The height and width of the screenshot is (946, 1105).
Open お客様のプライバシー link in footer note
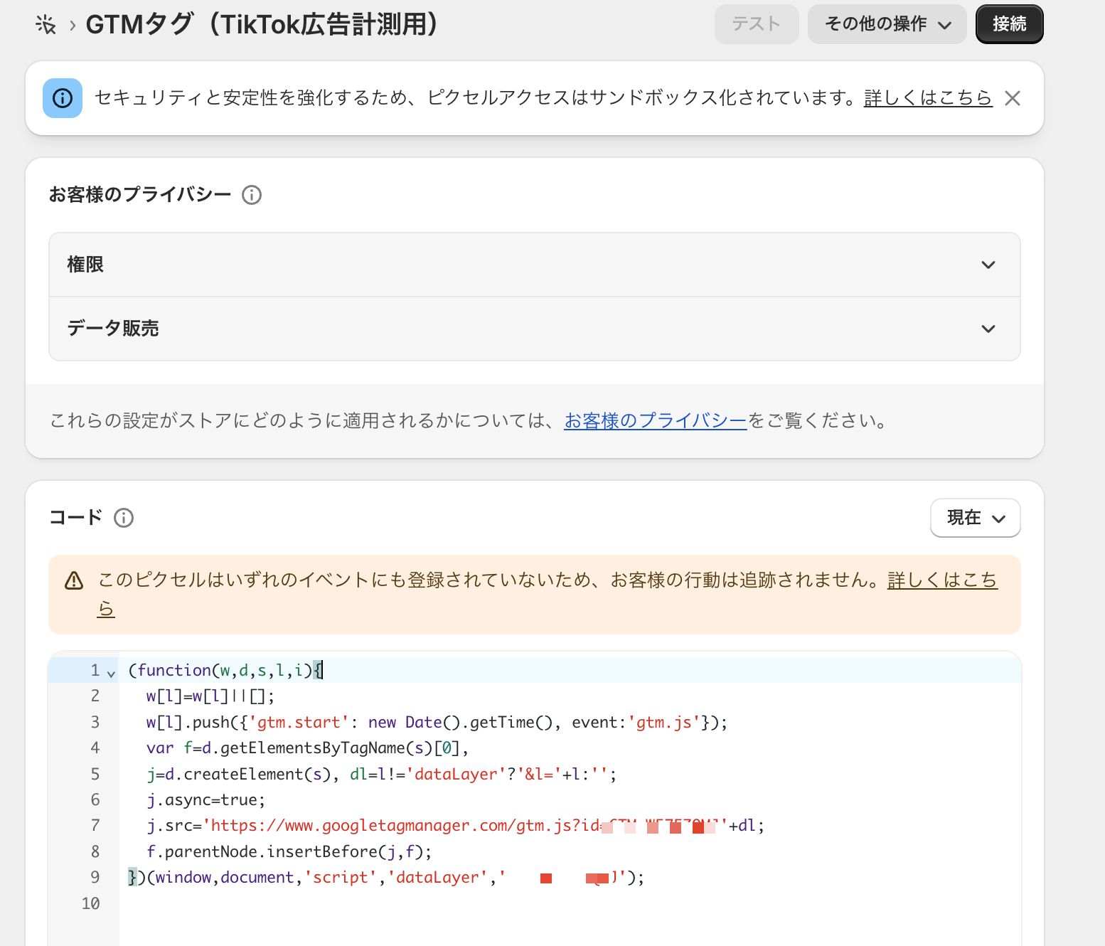(x=656, y=421)
